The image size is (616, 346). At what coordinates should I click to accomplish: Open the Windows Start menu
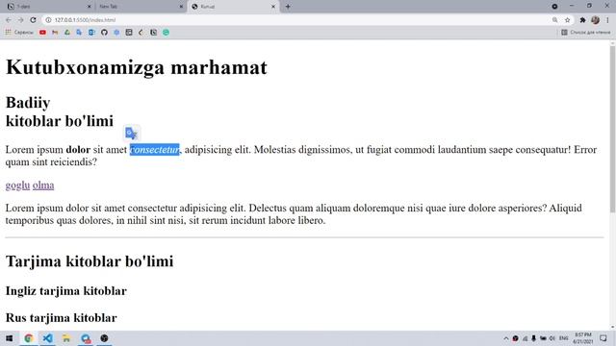pos(9,338)
